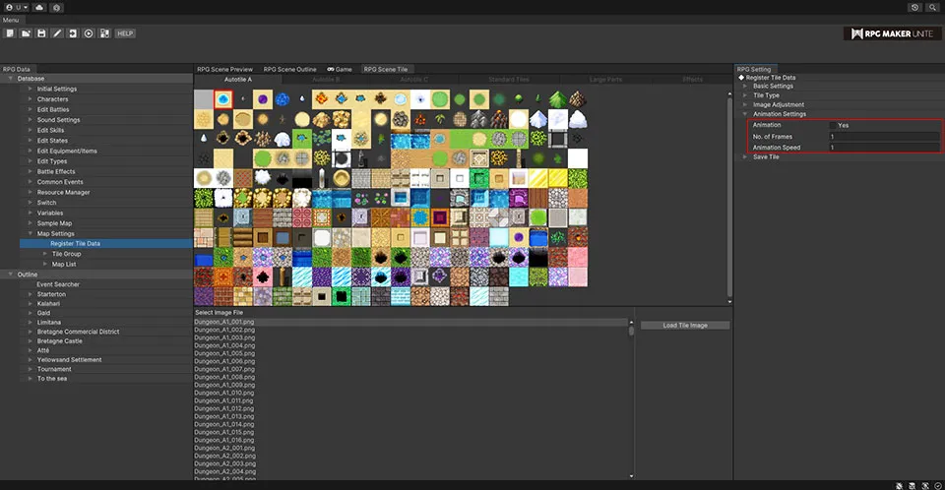Viewport: 945px width, 490px height.
Task: Select the Standard Tiles tab
Action: pos(509,80)
